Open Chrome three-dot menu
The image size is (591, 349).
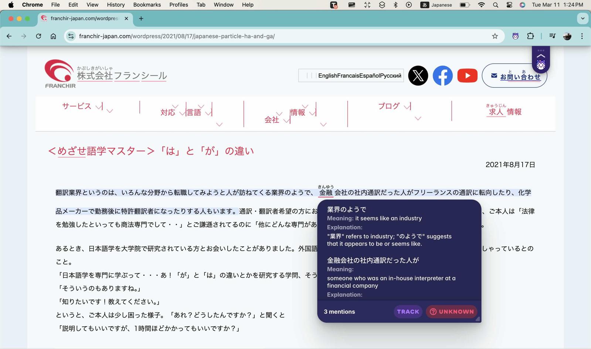click(x=582, y=36)
